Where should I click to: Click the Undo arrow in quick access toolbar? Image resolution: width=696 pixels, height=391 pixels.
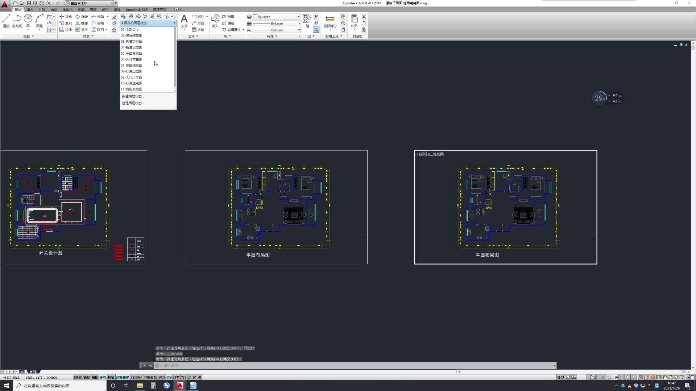point(48,3)
